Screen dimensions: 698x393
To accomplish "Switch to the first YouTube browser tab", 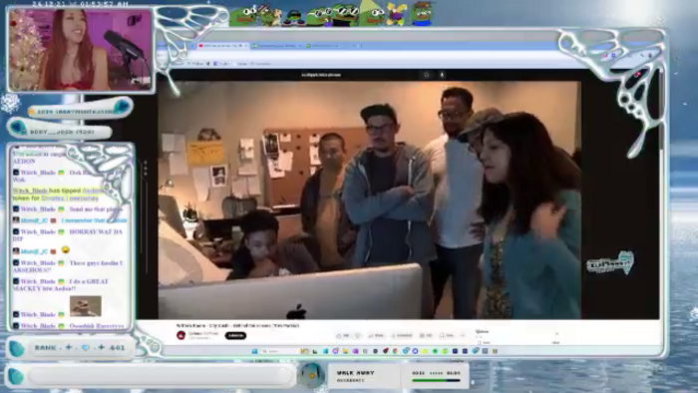I will click(221, 46).
